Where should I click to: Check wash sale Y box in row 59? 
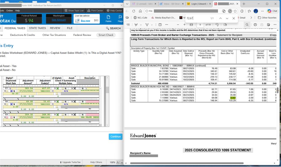7,117
